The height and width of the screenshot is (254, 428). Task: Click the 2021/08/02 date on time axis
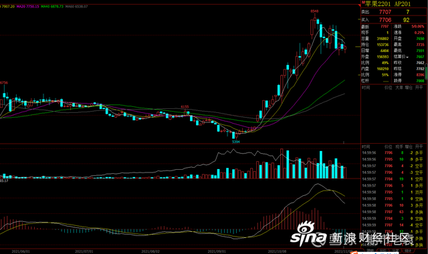click(x=150, y=251)
